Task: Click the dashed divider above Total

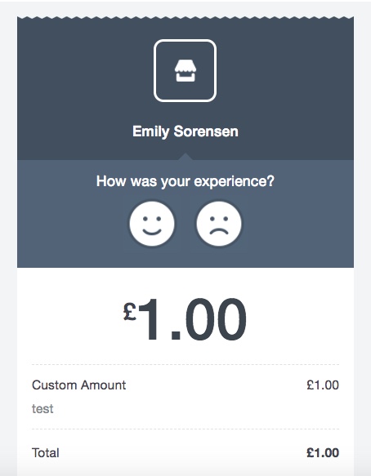Action: (185, 429)
